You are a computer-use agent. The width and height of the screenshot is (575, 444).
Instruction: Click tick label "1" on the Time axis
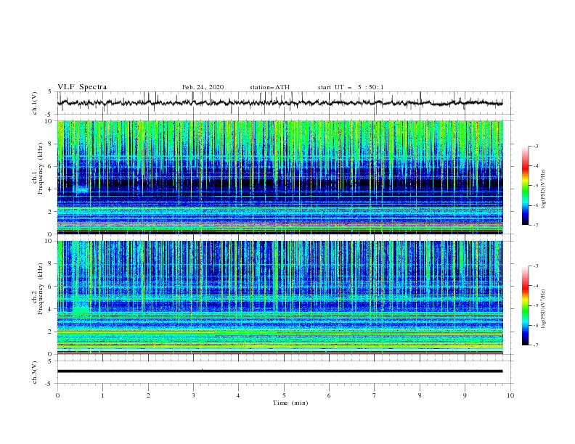[x=102, y=395]
